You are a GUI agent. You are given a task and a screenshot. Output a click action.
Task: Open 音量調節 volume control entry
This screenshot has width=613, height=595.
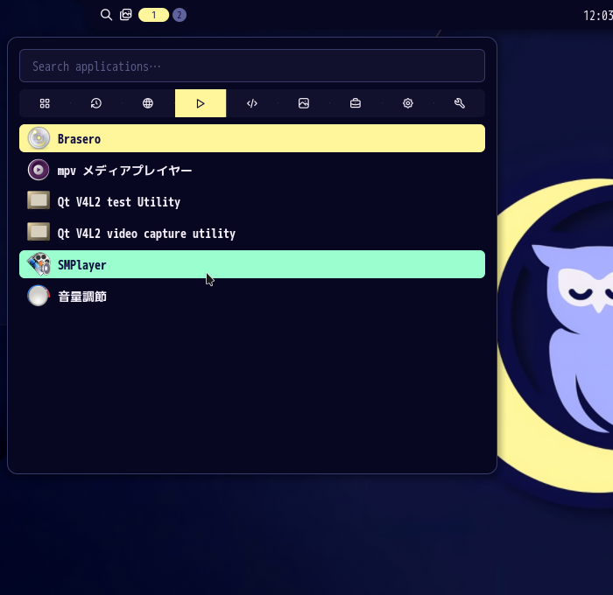[x=252, y=296]
